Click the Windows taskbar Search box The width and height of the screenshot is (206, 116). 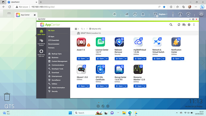(x=88, y=113)
